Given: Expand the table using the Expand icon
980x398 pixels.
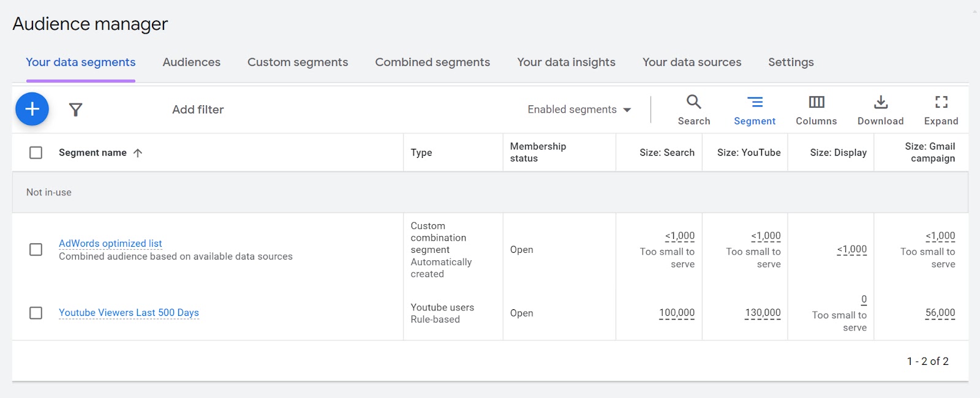Looking at the screenshot, I should point(941,109).
